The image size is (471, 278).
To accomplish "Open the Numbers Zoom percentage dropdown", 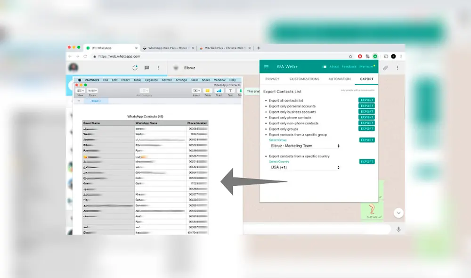I will coord(92,90).
